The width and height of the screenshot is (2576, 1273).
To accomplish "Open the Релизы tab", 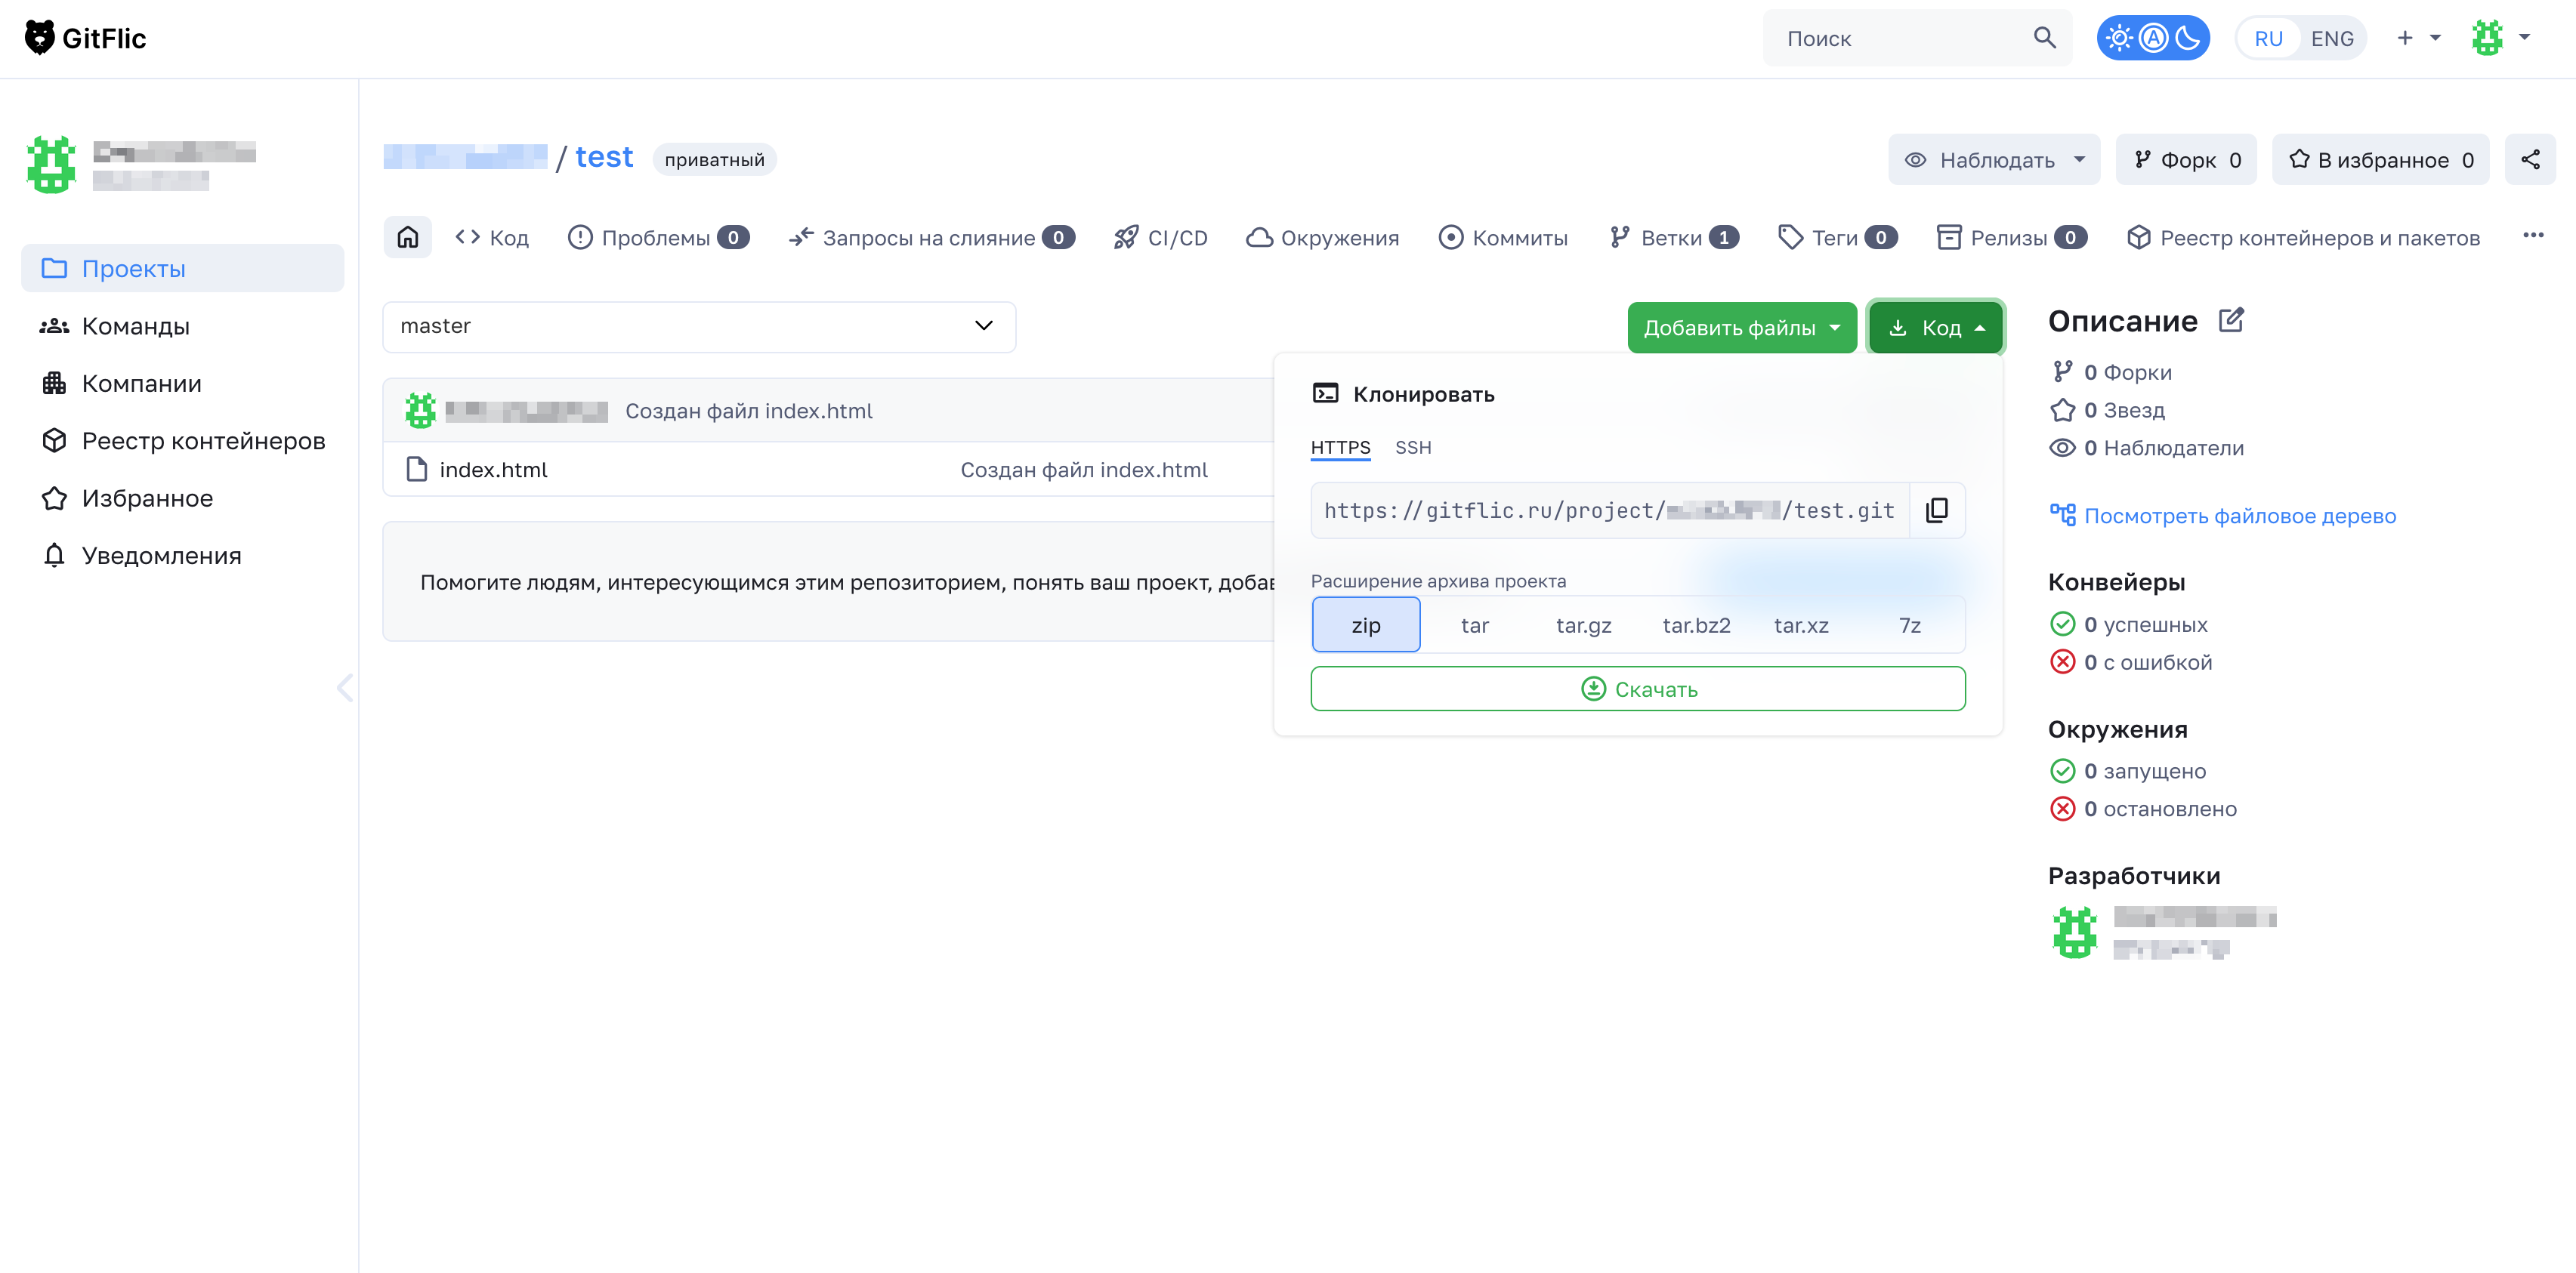I will coord(2011,237).
